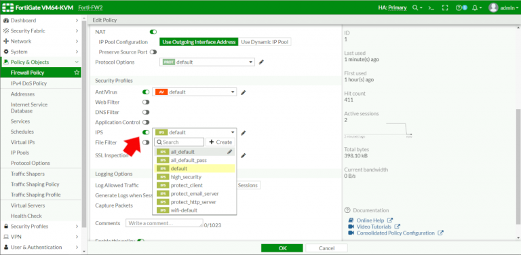This screenshot has width=521, height=255.
Task: Select wifi-default IPS profile
Action: (195, 210)
